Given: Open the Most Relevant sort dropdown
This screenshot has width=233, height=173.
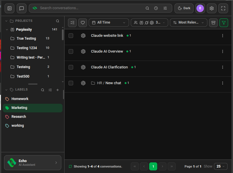Looking at the screenshot, I should pyautogui.click(x=188, y=23).
